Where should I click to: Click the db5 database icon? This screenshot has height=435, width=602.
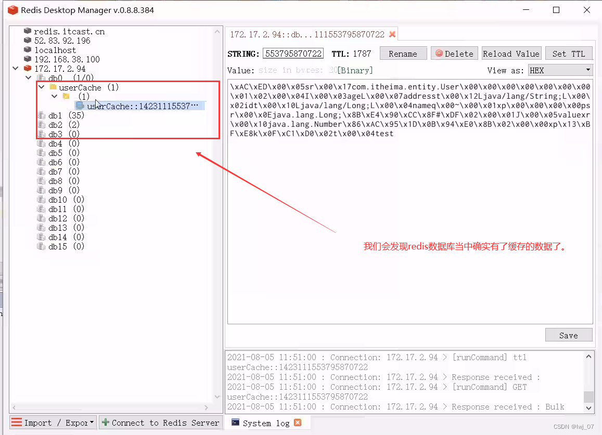[x=41, y=153]
